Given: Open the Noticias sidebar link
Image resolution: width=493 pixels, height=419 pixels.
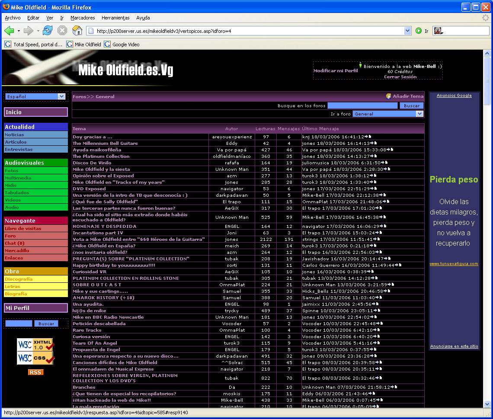Looking at the screenshot, I should point(36,134).
